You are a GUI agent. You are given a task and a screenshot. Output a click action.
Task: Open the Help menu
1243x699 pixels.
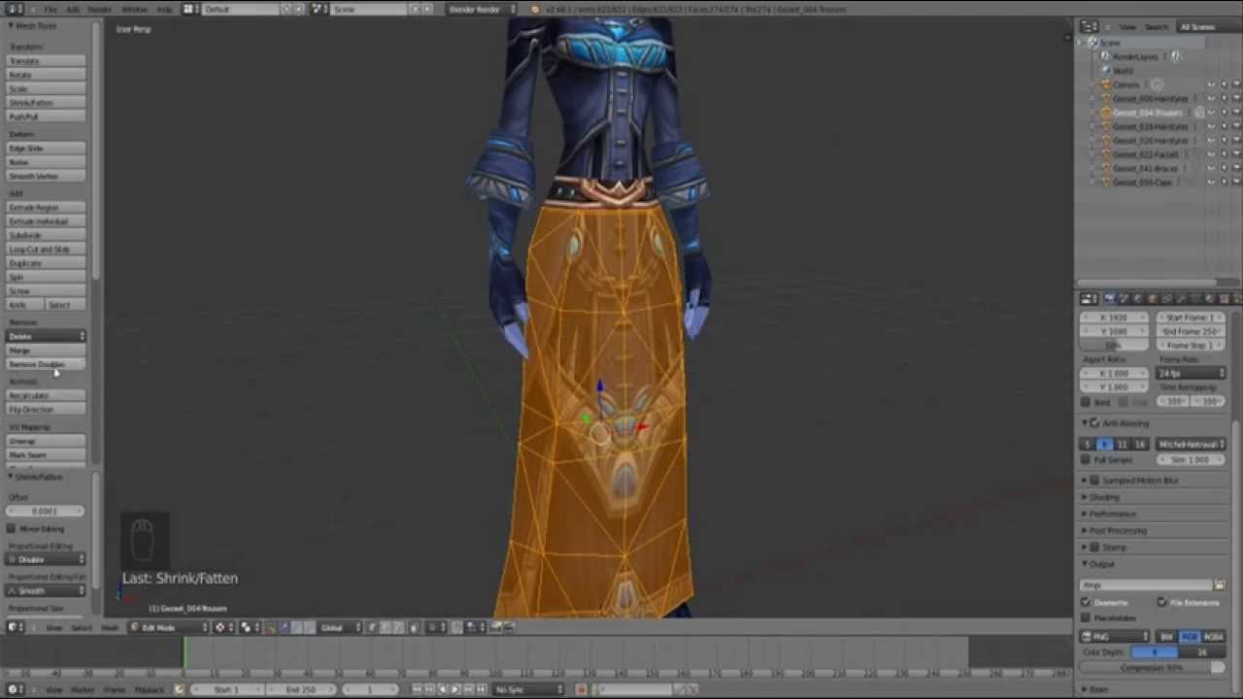tap(164, 9)
